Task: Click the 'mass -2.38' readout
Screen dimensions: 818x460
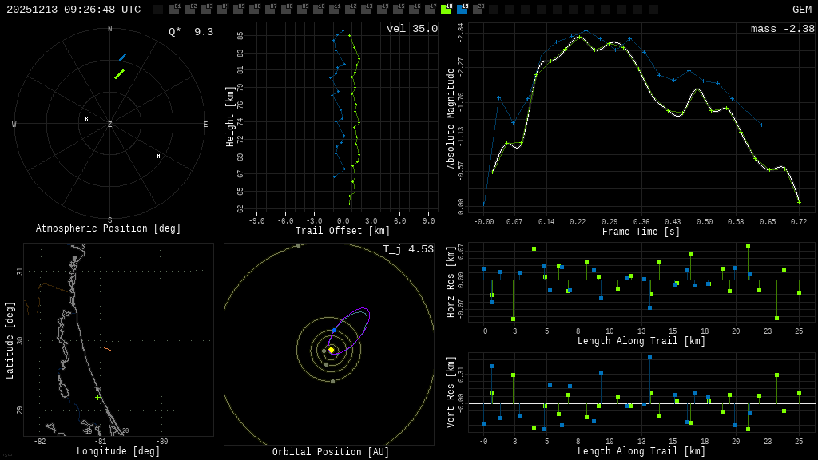Action: point(782,29)
